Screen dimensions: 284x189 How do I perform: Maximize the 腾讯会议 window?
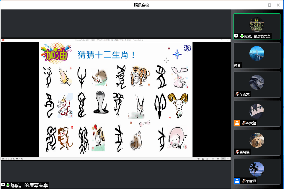[269, 5]
